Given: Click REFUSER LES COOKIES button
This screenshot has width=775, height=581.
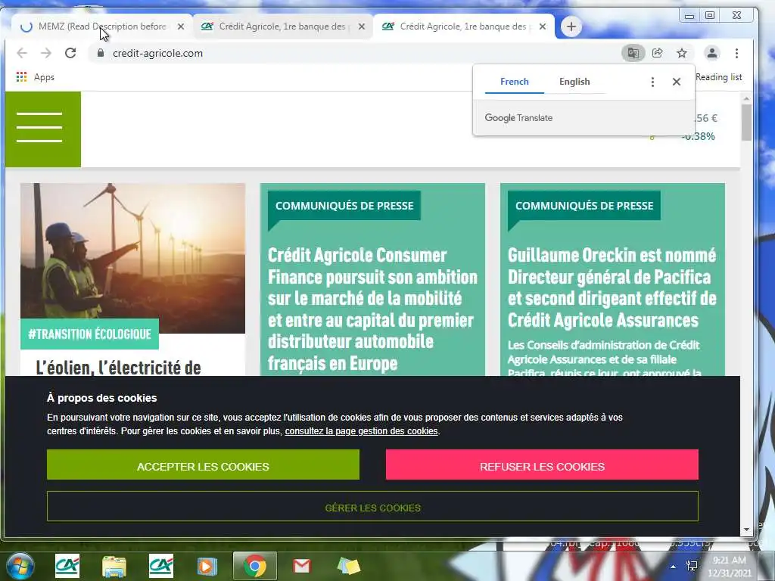Looking at the screenshot, I should [x=542, y=464].
